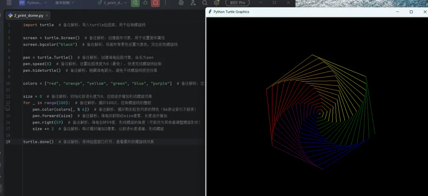Open Search Everywhere magnifier icon
This screenshot has height=196, width=428.
coord(205,3)
